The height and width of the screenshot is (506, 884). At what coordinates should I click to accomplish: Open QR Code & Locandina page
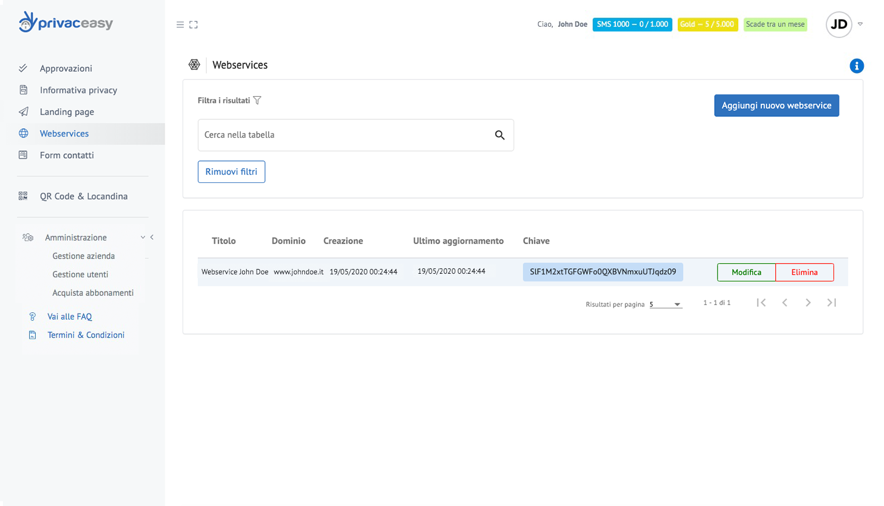[x=84, y=197]
